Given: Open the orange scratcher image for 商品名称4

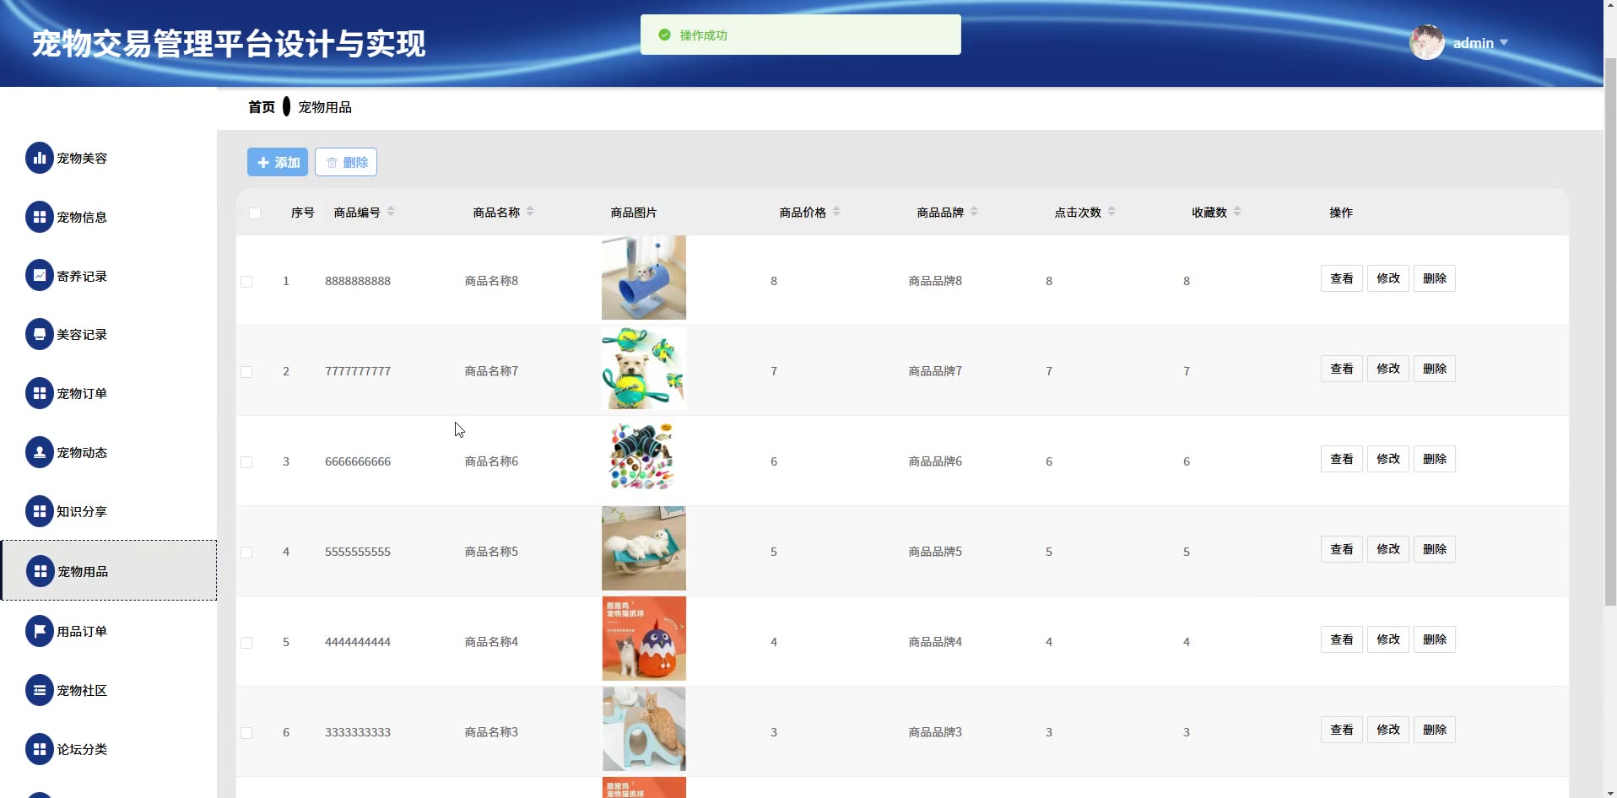Looking at the screenshot, I should tap(644, 639).
